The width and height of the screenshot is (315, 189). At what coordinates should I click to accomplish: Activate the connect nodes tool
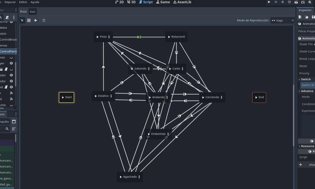click(x=35, y=20)
